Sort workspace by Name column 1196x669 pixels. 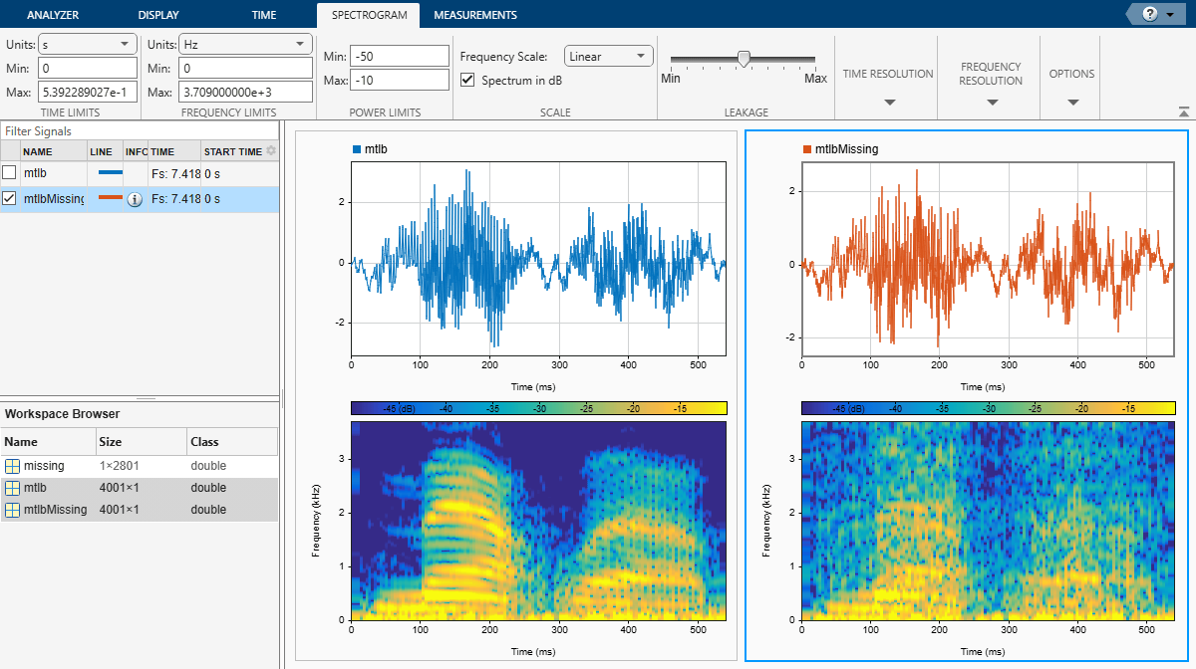tap(47, 441)
